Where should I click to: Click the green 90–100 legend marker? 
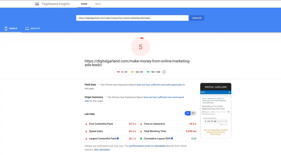(148, 72)
